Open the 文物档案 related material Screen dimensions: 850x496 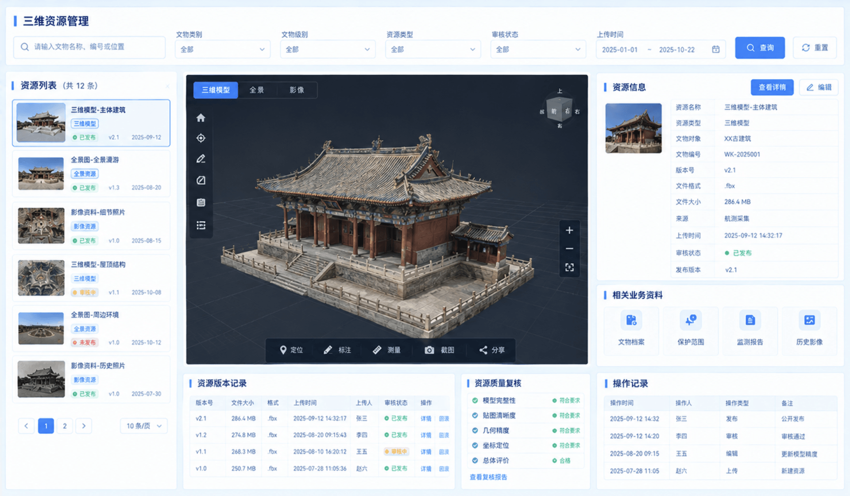tap(631, 330)
